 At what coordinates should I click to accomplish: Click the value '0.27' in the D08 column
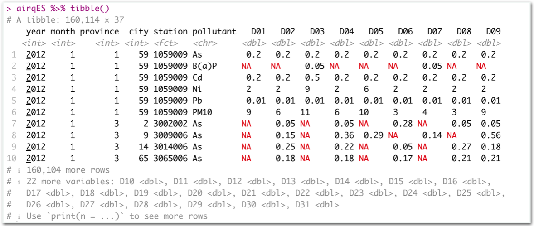tap(461, 147)
